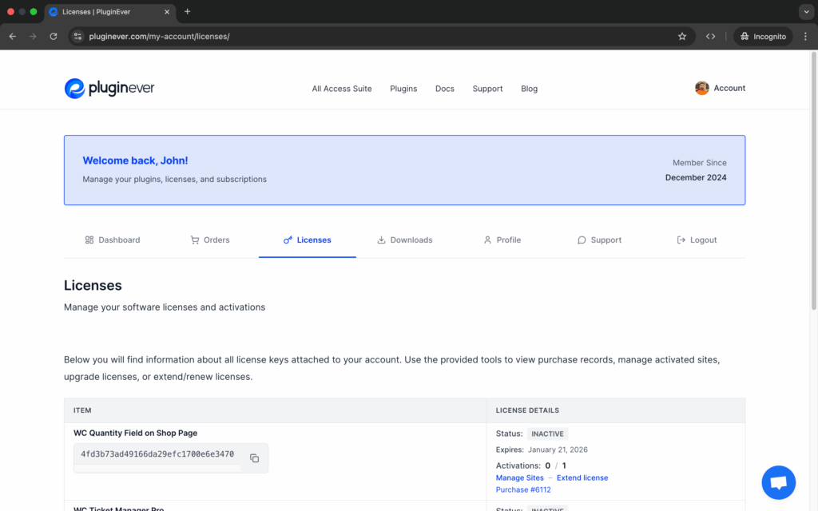Click the Extend license link
818x511 pixels.
click(582, 477)
